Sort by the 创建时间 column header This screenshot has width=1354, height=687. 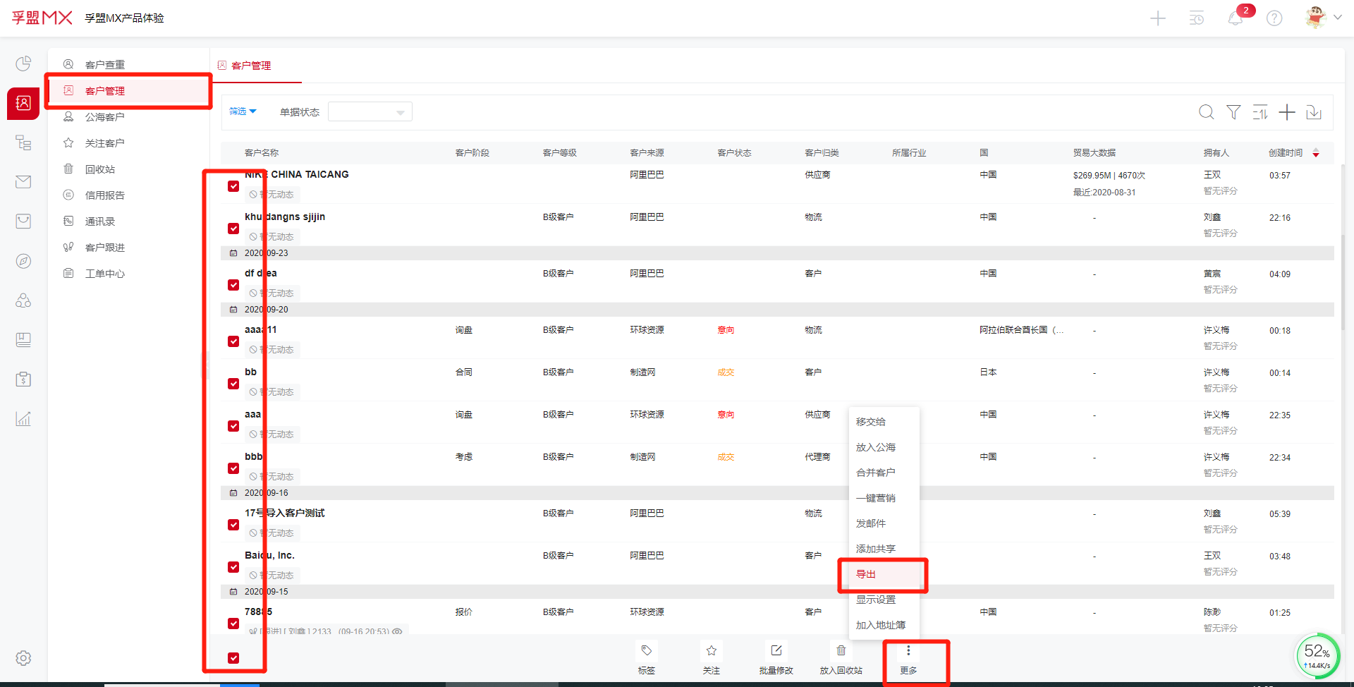point(1286,153)
